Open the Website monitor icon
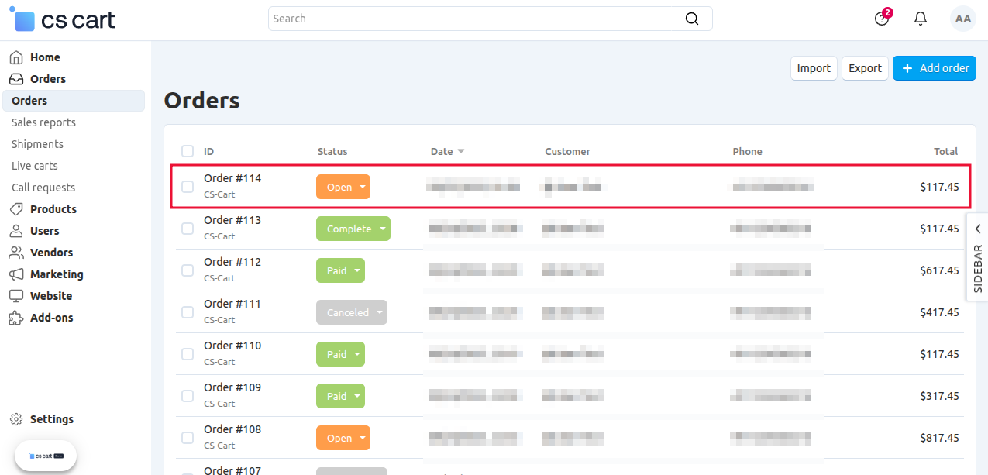The width and height of the screenshot is (988, 475). [x=17, y=295]
